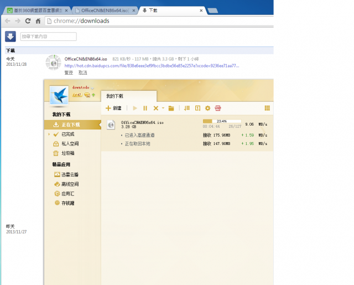
Task: Click the Chrome forward arrow
Action: click(18, 21)
